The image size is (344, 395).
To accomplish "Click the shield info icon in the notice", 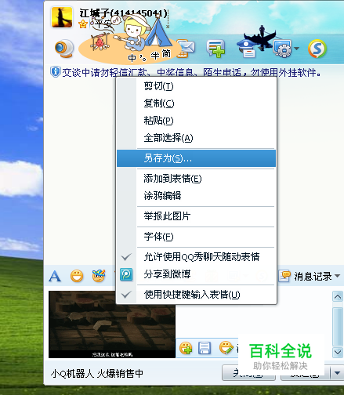I will pos(55,72).
